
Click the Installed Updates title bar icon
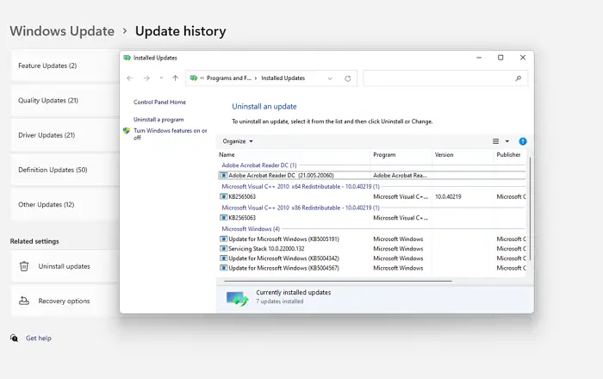[127, 58]
